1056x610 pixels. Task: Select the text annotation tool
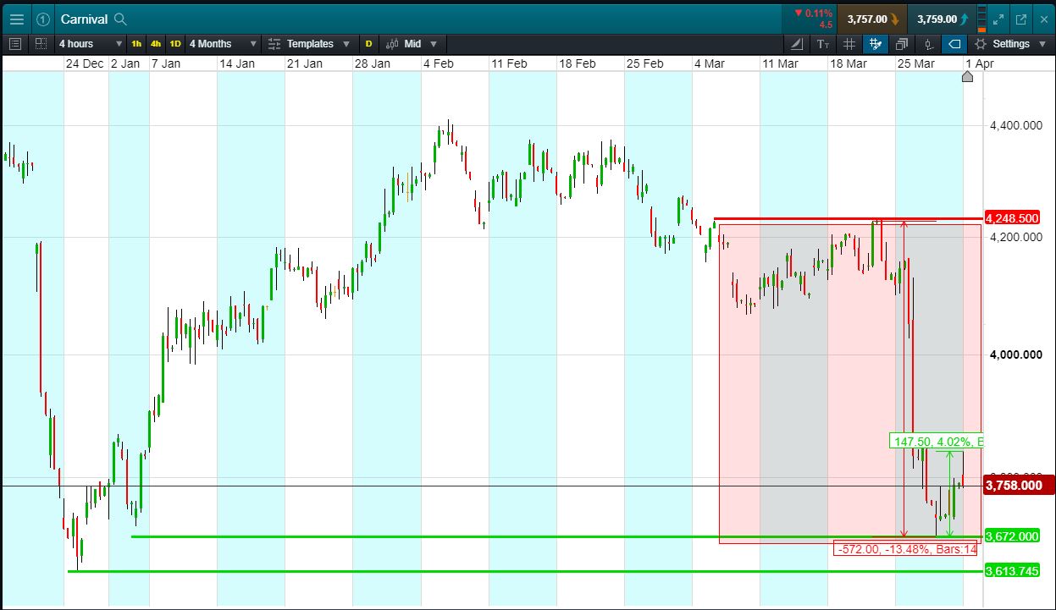tap(823, 44)
